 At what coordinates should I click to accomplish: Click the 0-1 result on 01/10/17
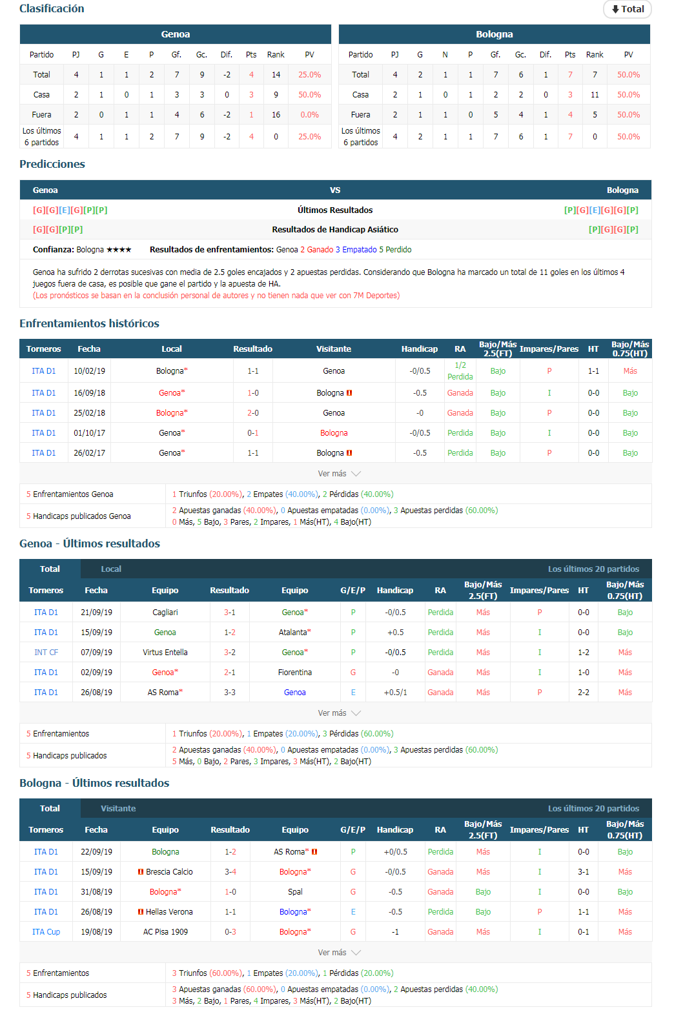pos(253,432)
